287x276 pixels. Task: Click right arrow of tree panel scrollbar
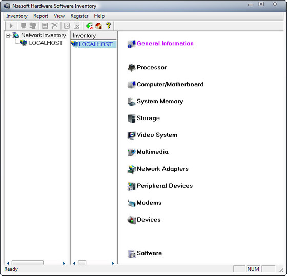(64, 263)
